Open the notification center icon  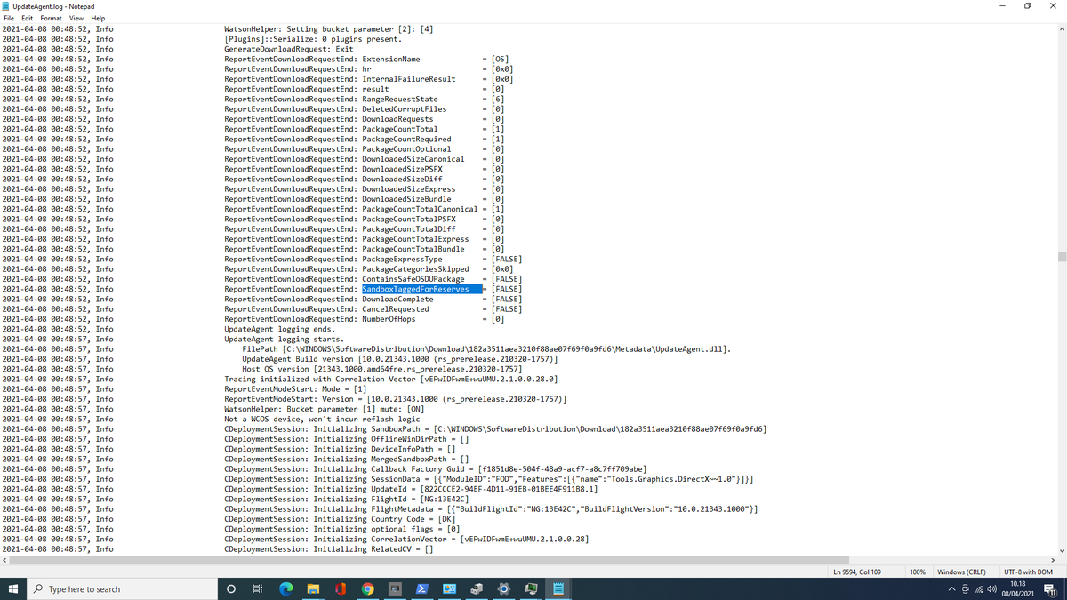pyautogui.click(x=1049, y=589)
